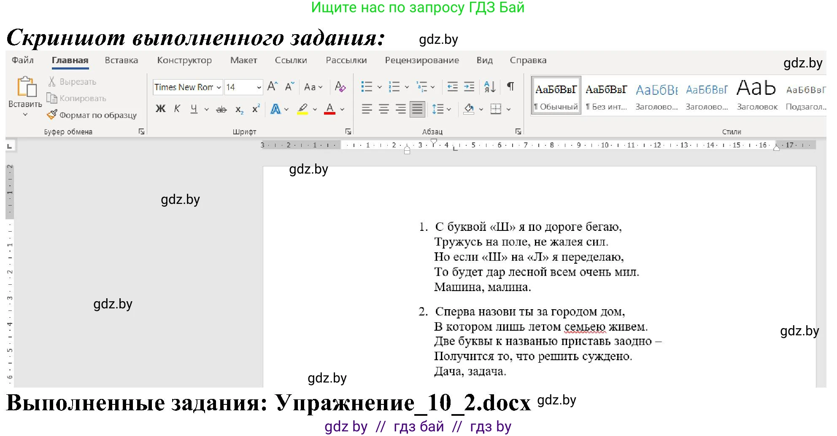Open the font color red swatch
The width and height of the screenshot is (837, 436).
tap(330, 109)
